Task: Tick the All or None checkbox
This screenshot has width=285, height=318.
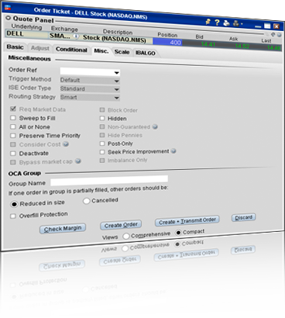Action: tap(12, 126)
